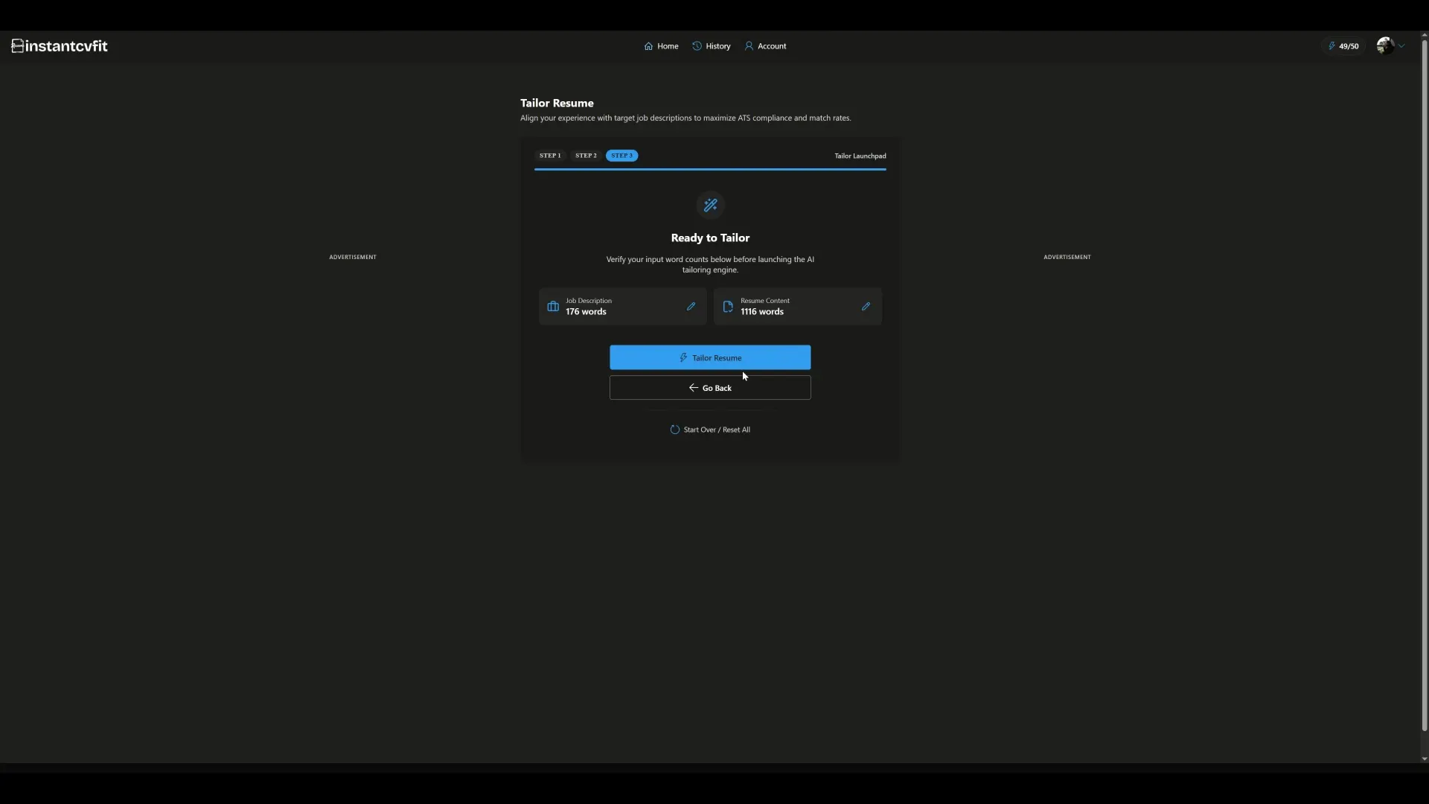Click the Tailor Resume button

coord(710,357)
